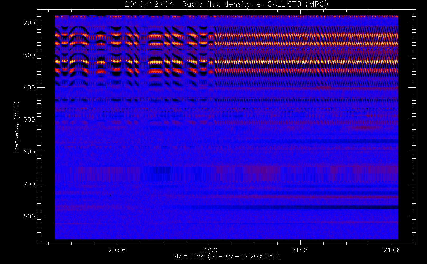The height and width of the screenshot is (264, 427).
Task: Click the 400 frequency tick label
Action: (x=29, y=88)
